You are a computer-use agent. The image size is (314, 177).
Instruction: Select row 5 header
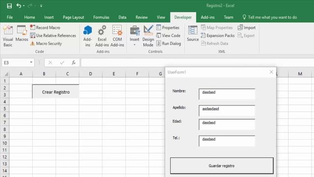[x=4, y=109]
